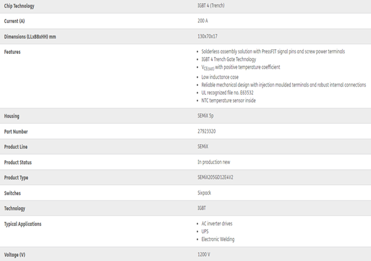Click the Chip Technology row label
The image size is (371, 261).
click(x=19, y=6)
